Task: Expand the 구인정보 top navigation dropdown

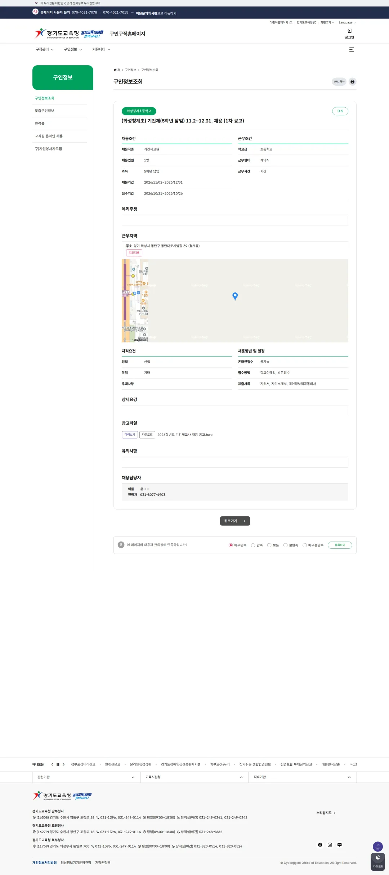Action: [x=73, y=50]
